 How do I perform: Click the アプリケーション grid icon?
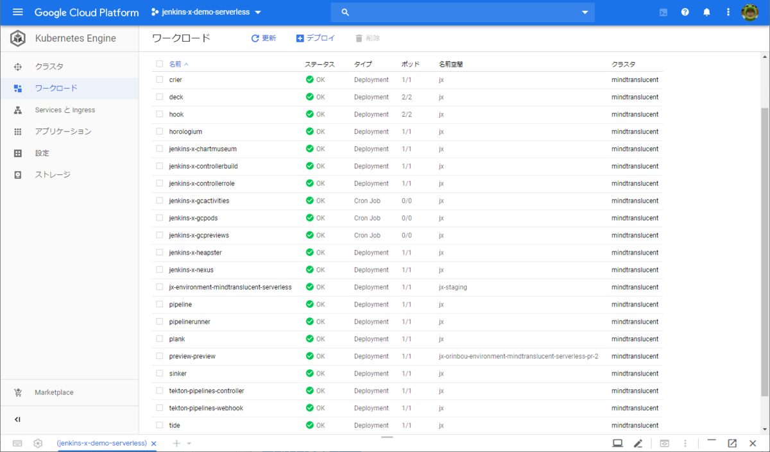tap(18, 131)
